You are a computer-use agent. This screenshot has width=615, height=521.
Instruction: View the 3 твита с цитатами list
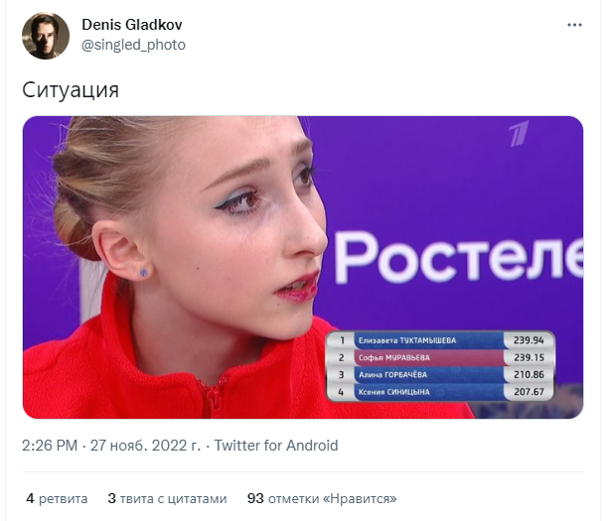pos(168,498)
